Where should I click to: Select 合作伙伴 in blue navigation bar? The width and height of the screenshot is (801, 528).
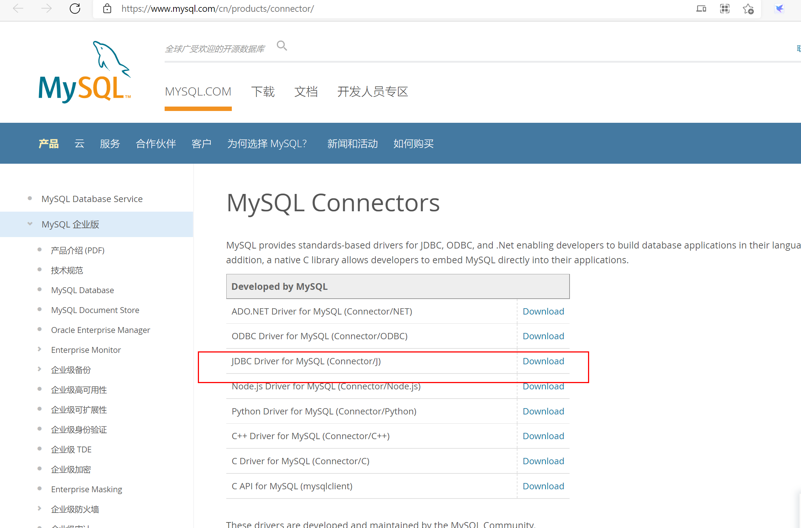pos(156,143)
